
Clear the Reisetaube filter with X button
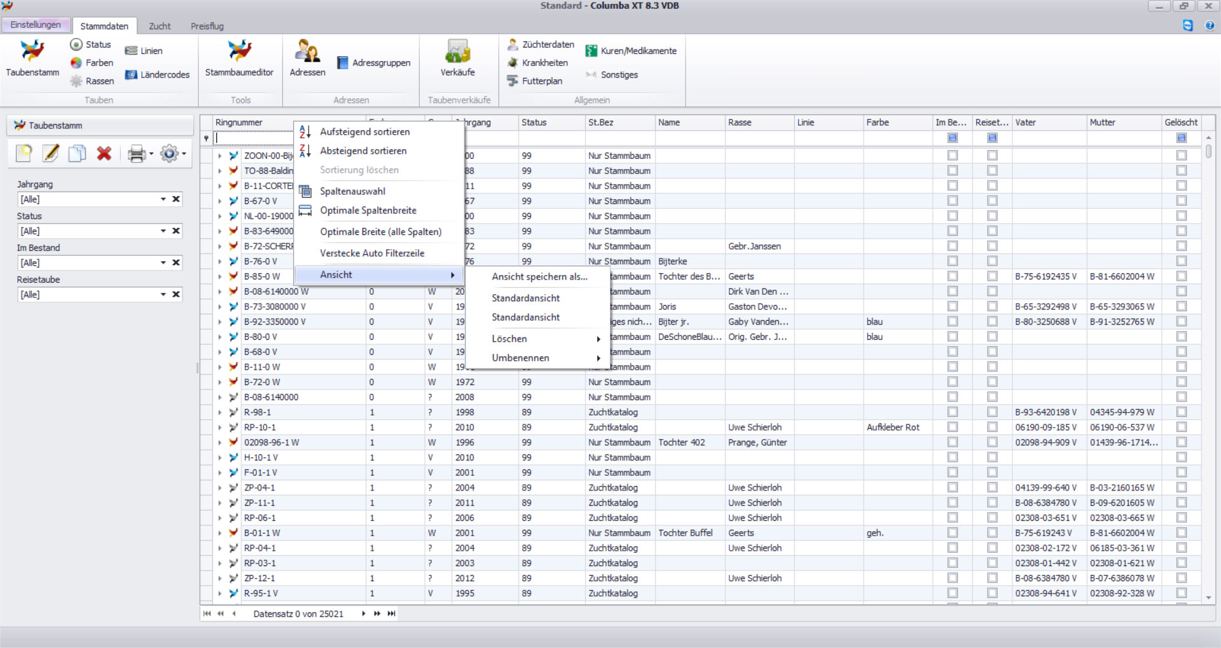coord(176,295)
